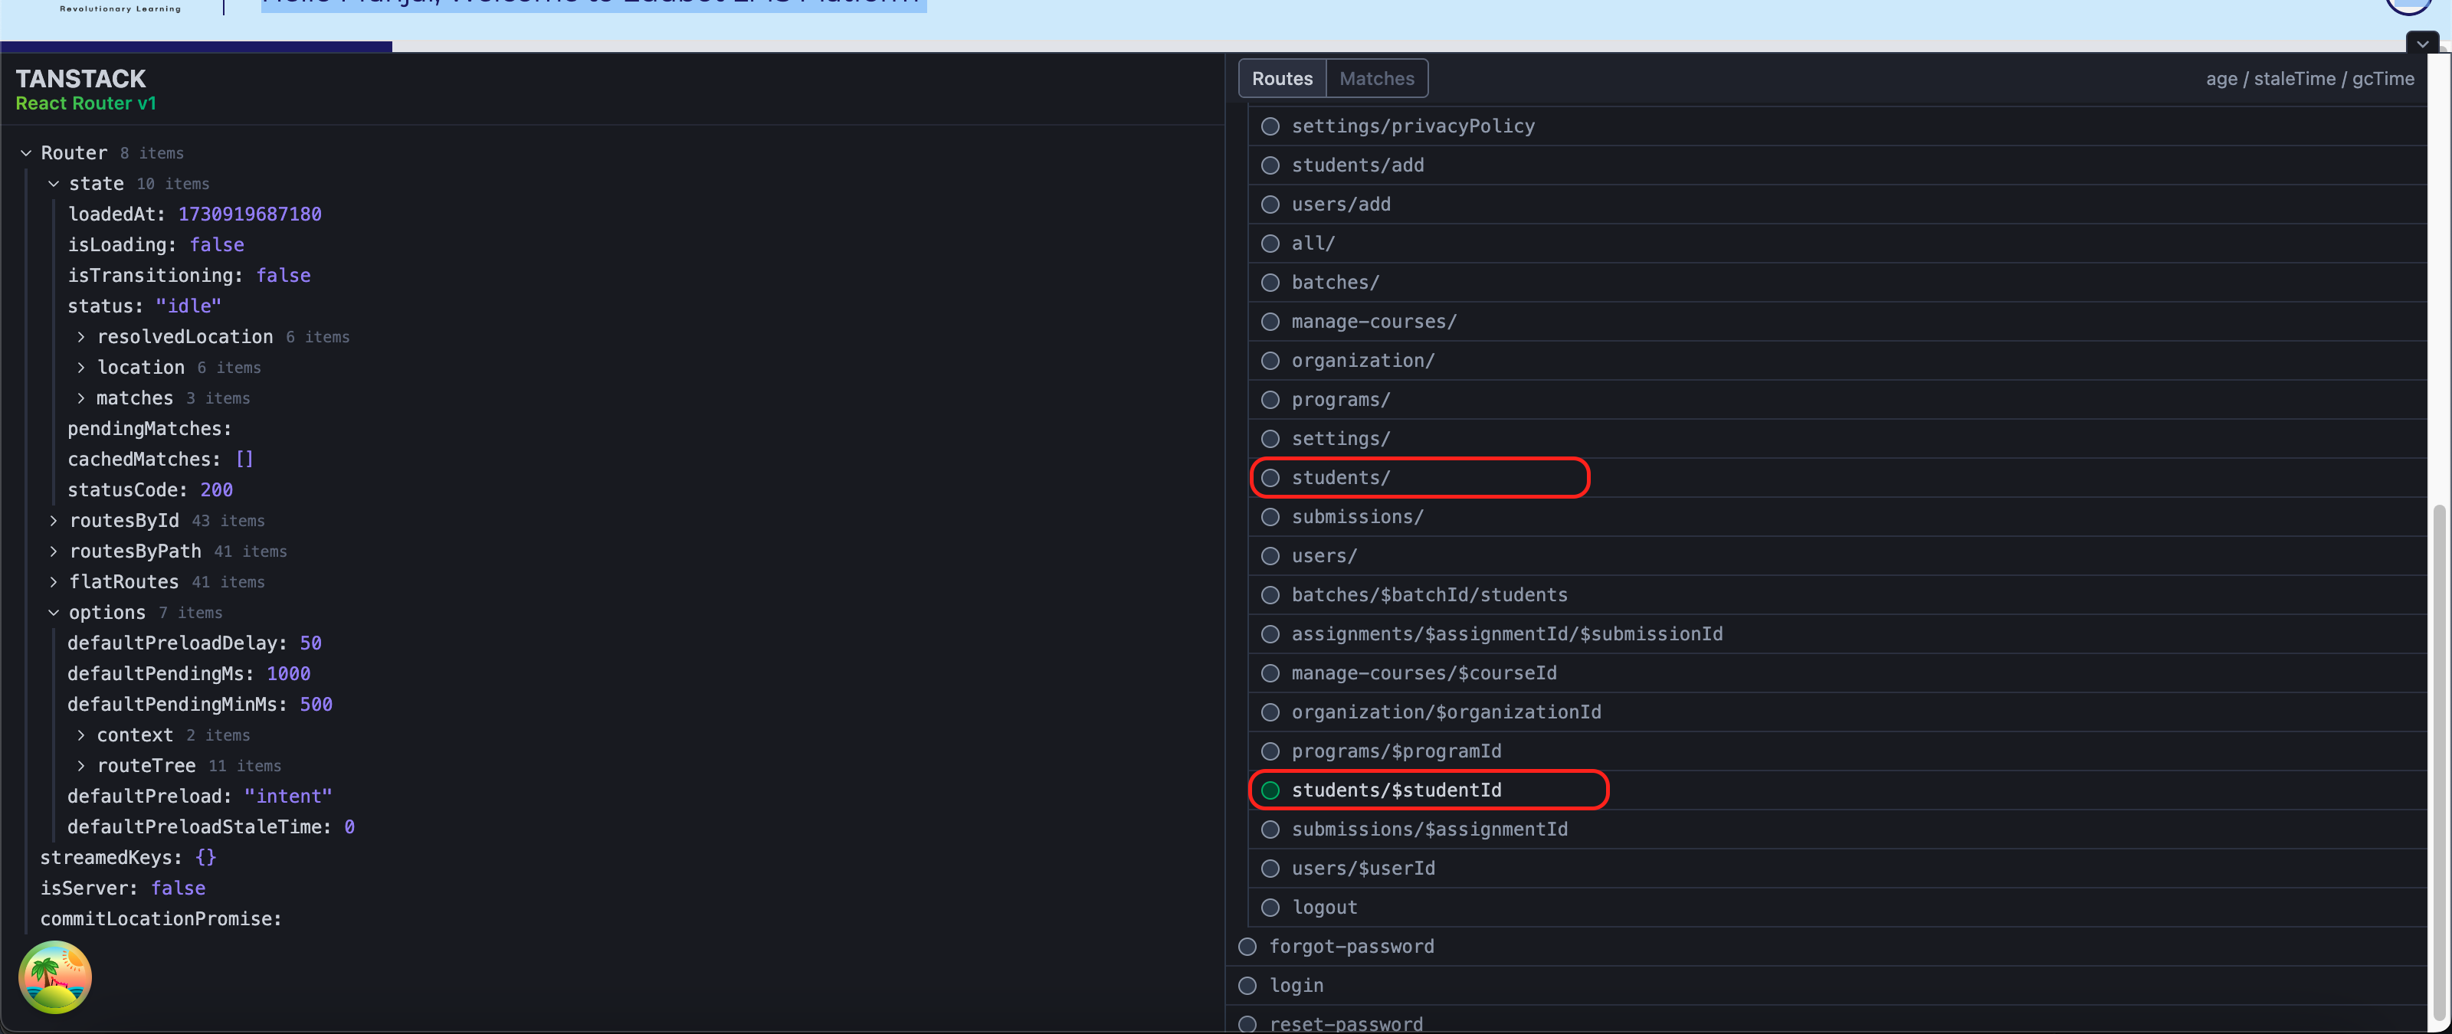
Task: Select the manage-courses/ route
Action: (x=1837, y=322)
